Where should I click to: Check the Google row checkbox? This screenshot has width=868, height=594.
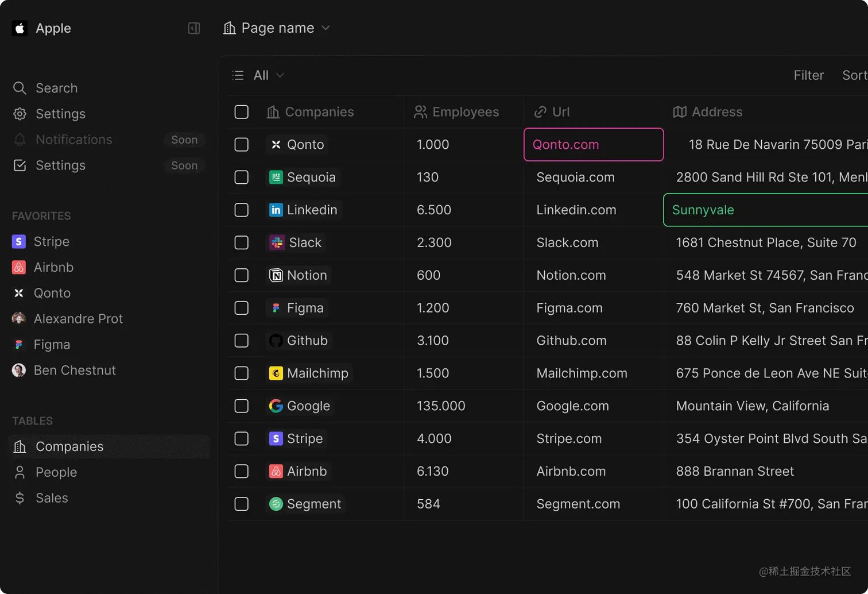pos(242,406)
